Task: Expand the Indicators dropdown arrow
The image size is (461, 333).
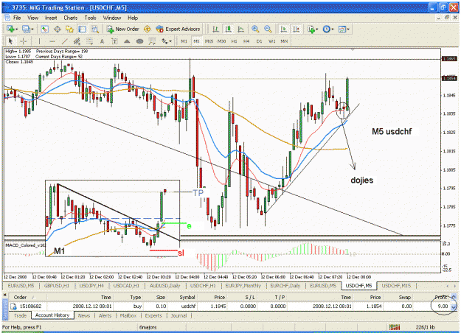Action: tap(317, 29)
